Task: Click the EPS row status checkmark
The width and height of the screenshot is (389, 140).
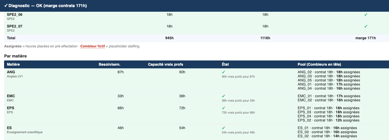Action: click(223, 108)
